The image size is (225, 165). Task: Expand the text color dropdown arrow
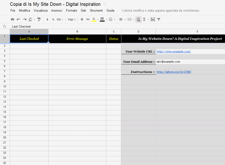(x=98, y=20)
